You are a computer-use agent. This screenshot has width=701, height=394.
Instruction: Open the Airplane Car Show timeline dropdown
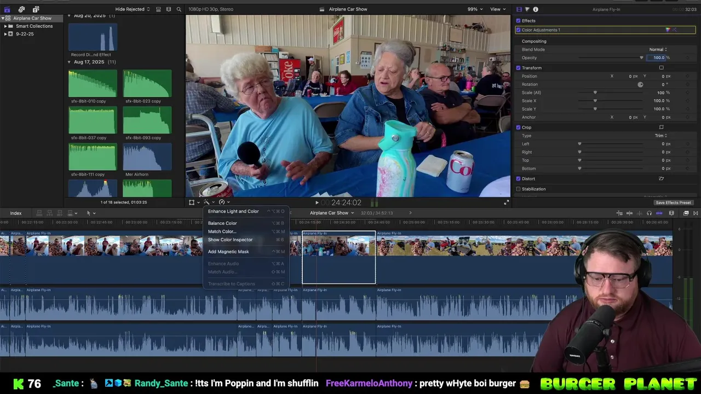(x=332, y=213)
